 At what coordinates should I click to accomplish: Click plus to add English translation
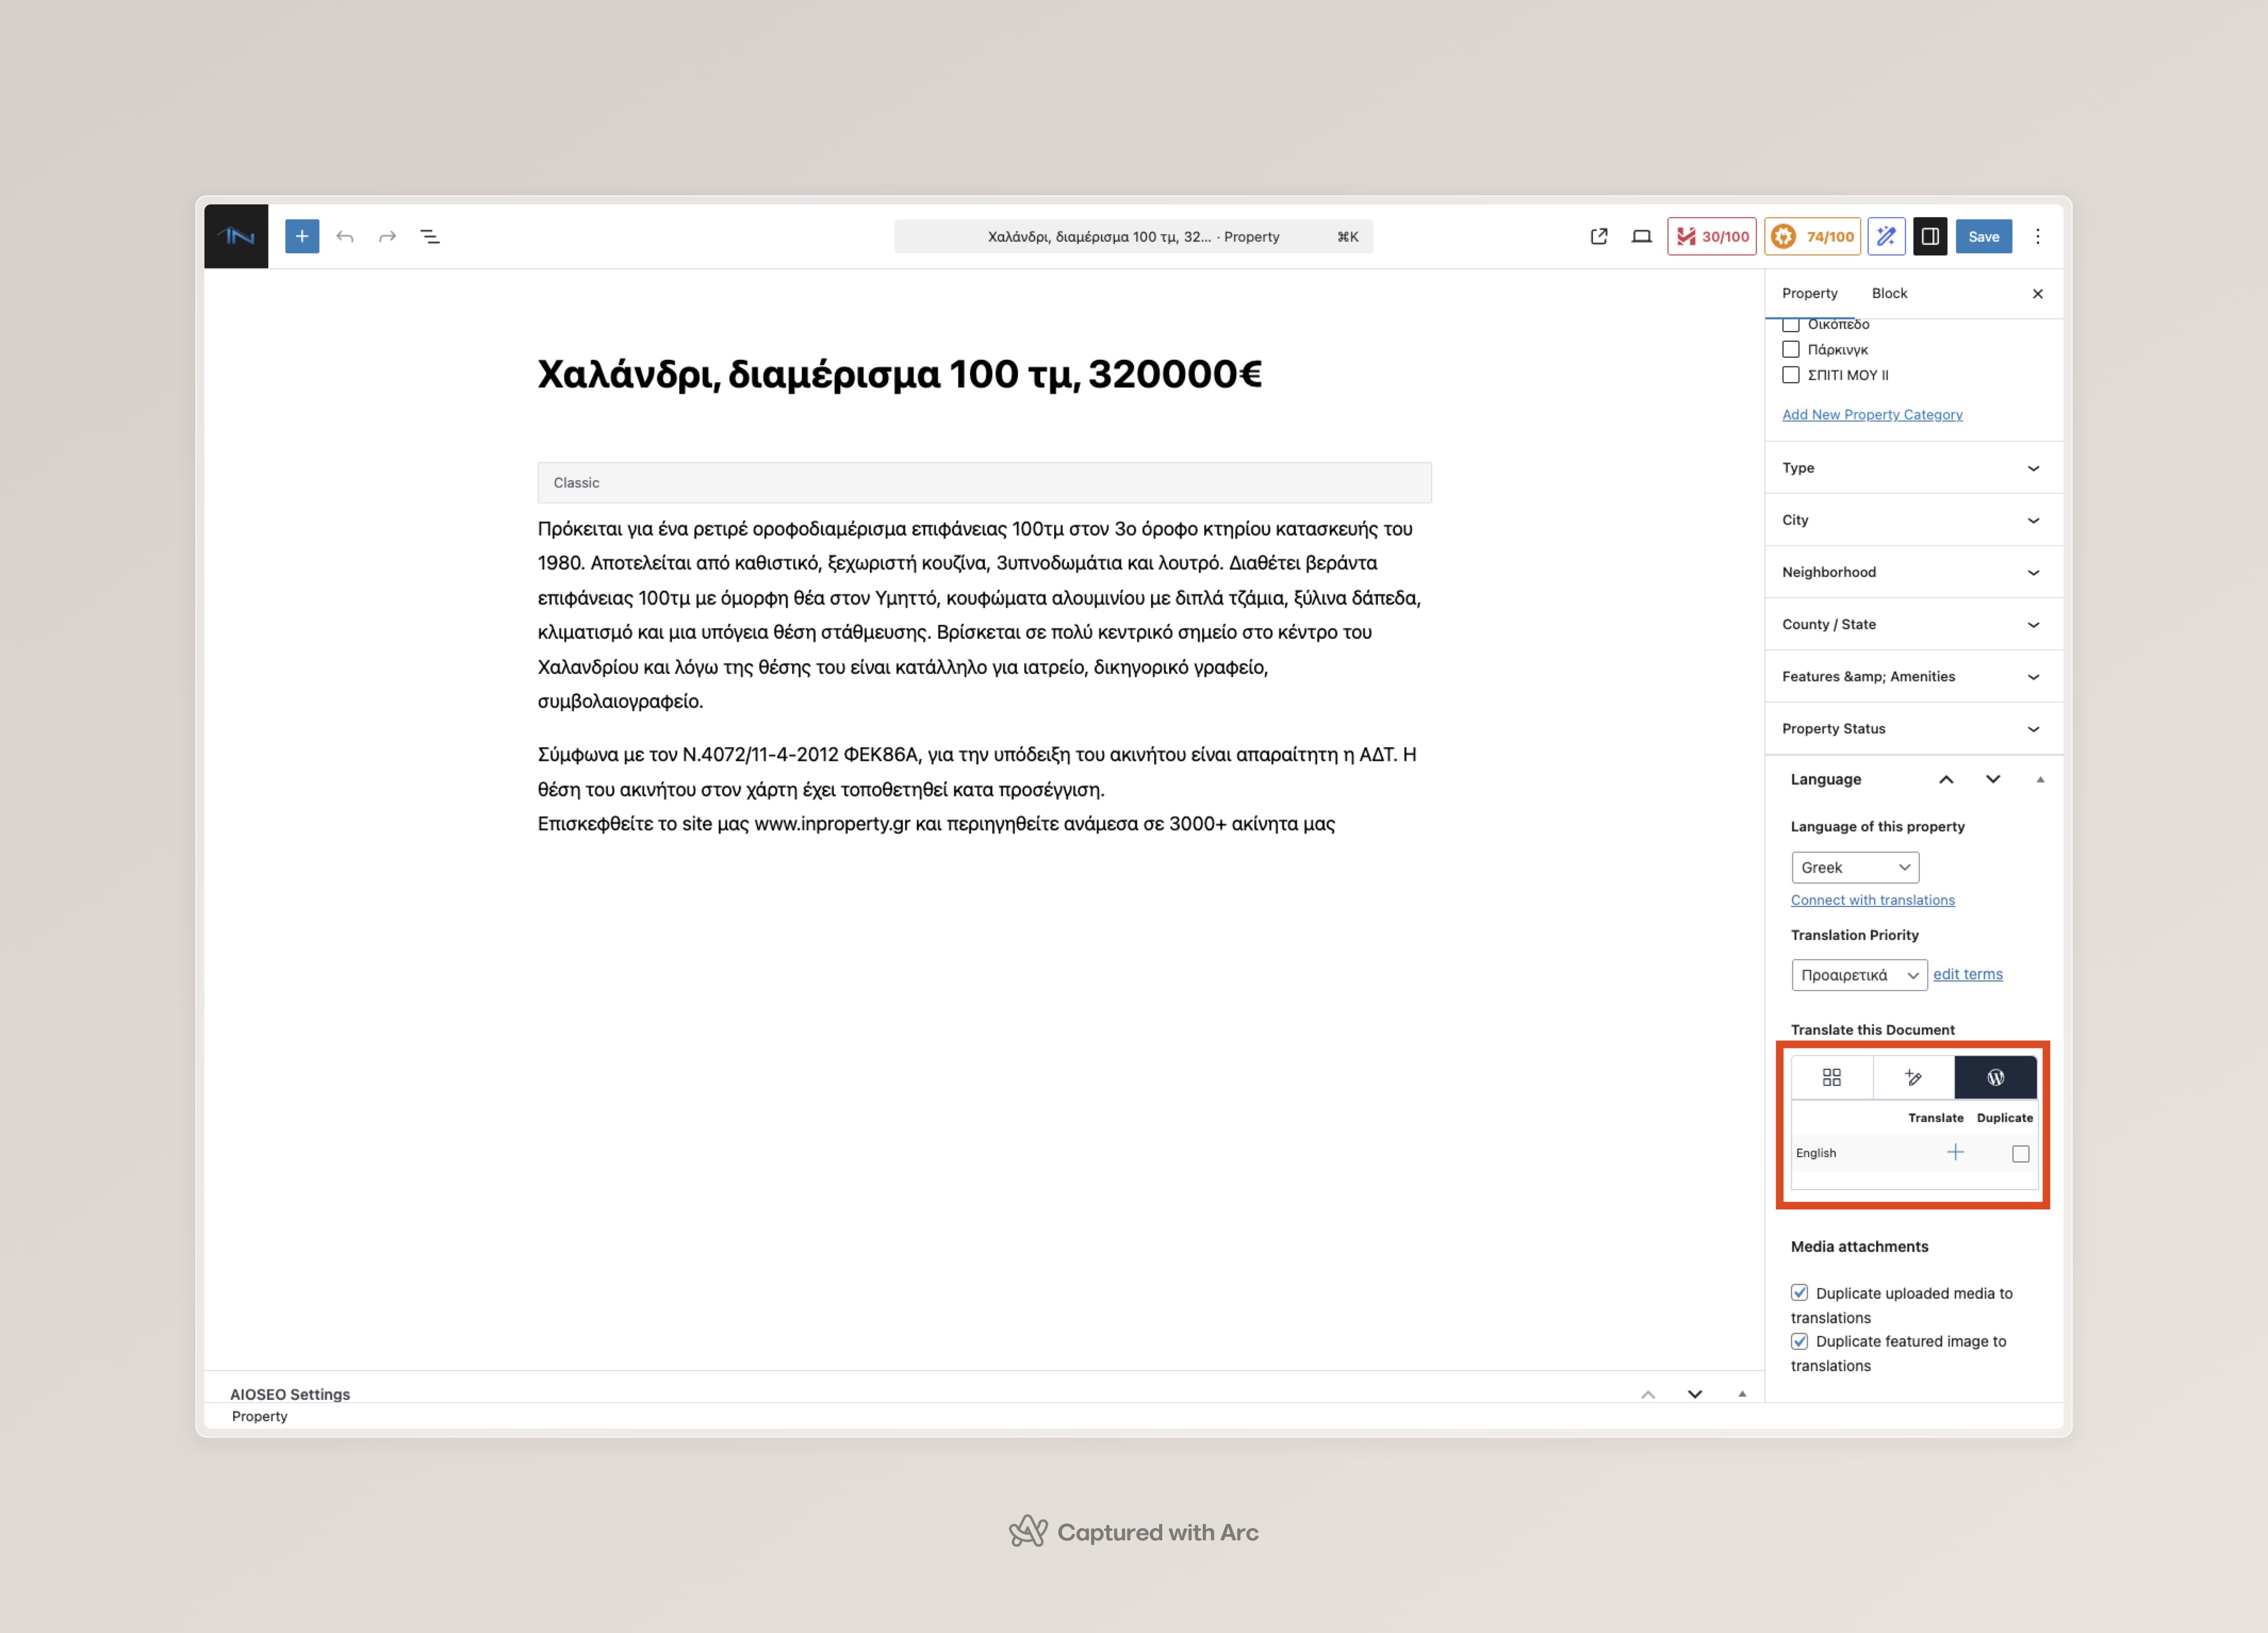point(1955,1153)
